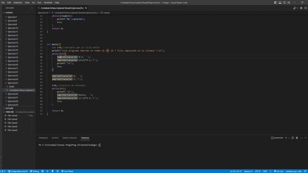308x173 pixels.
Task: Click the windows-gcc-x64 configuration item
Action: 294,171
